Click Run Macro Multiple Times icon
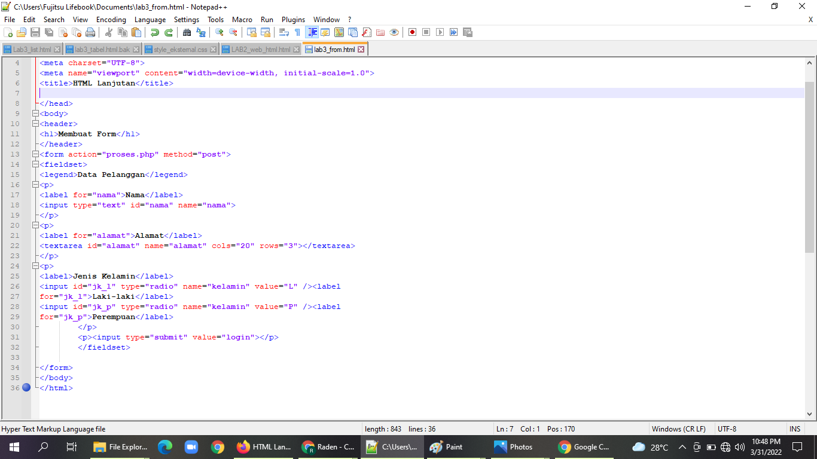Viewport: 817px width, 459px height. pos(454,32)
